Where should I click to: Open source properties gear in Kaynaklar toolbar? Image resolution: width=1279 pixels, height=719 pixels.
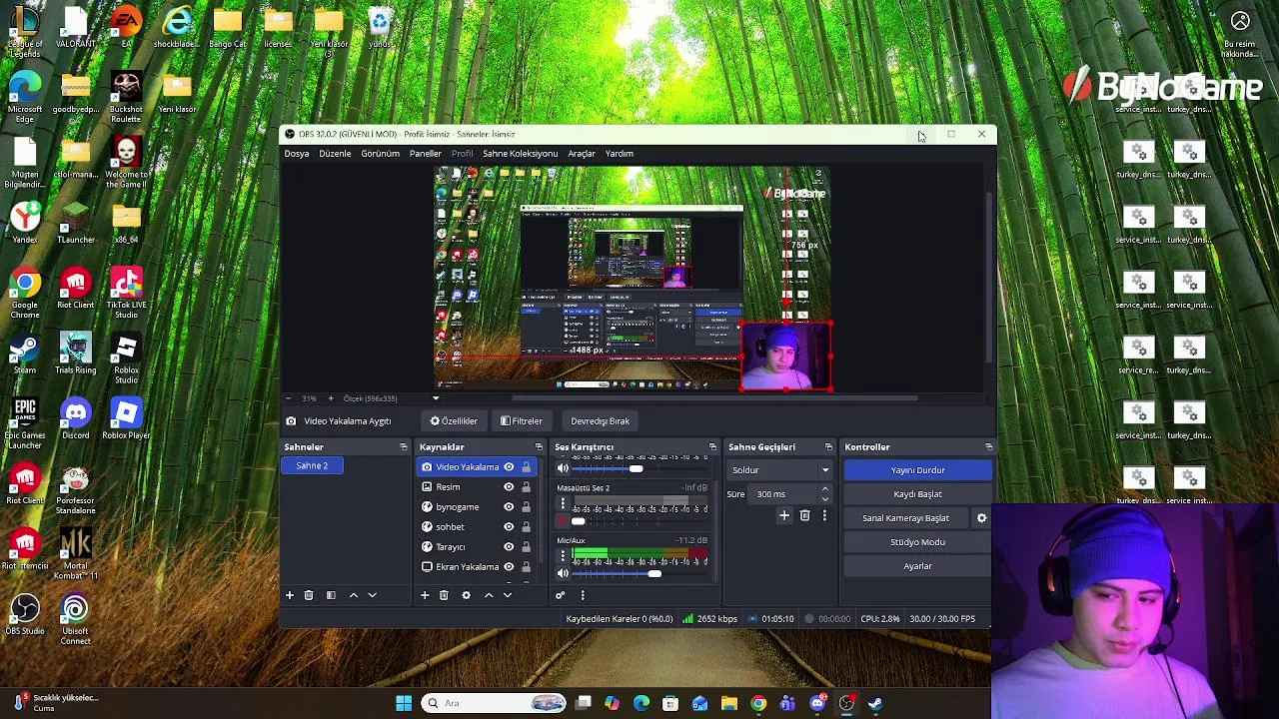(466, 595)
